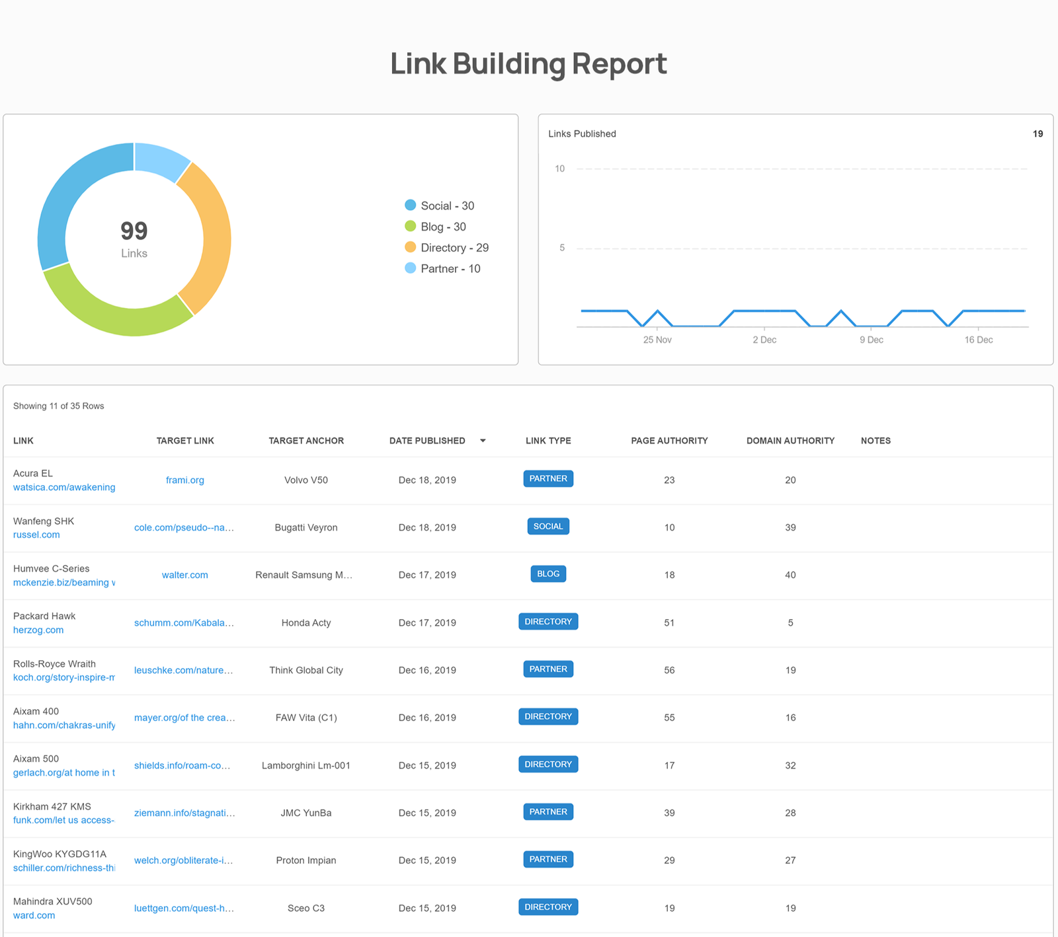The height and width of the screenshot is (937, 1058).
Task: Click the 25 Nov axis label
Action: click(x=657, y=340)
